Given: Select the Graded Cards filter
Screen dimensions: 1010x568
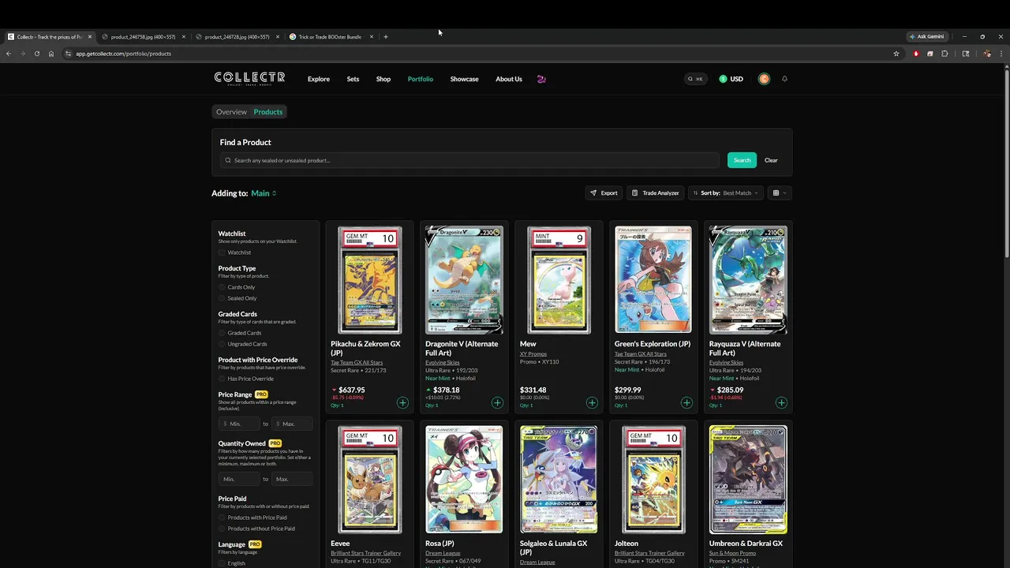Looking at the screenshot, I should 222,333.
